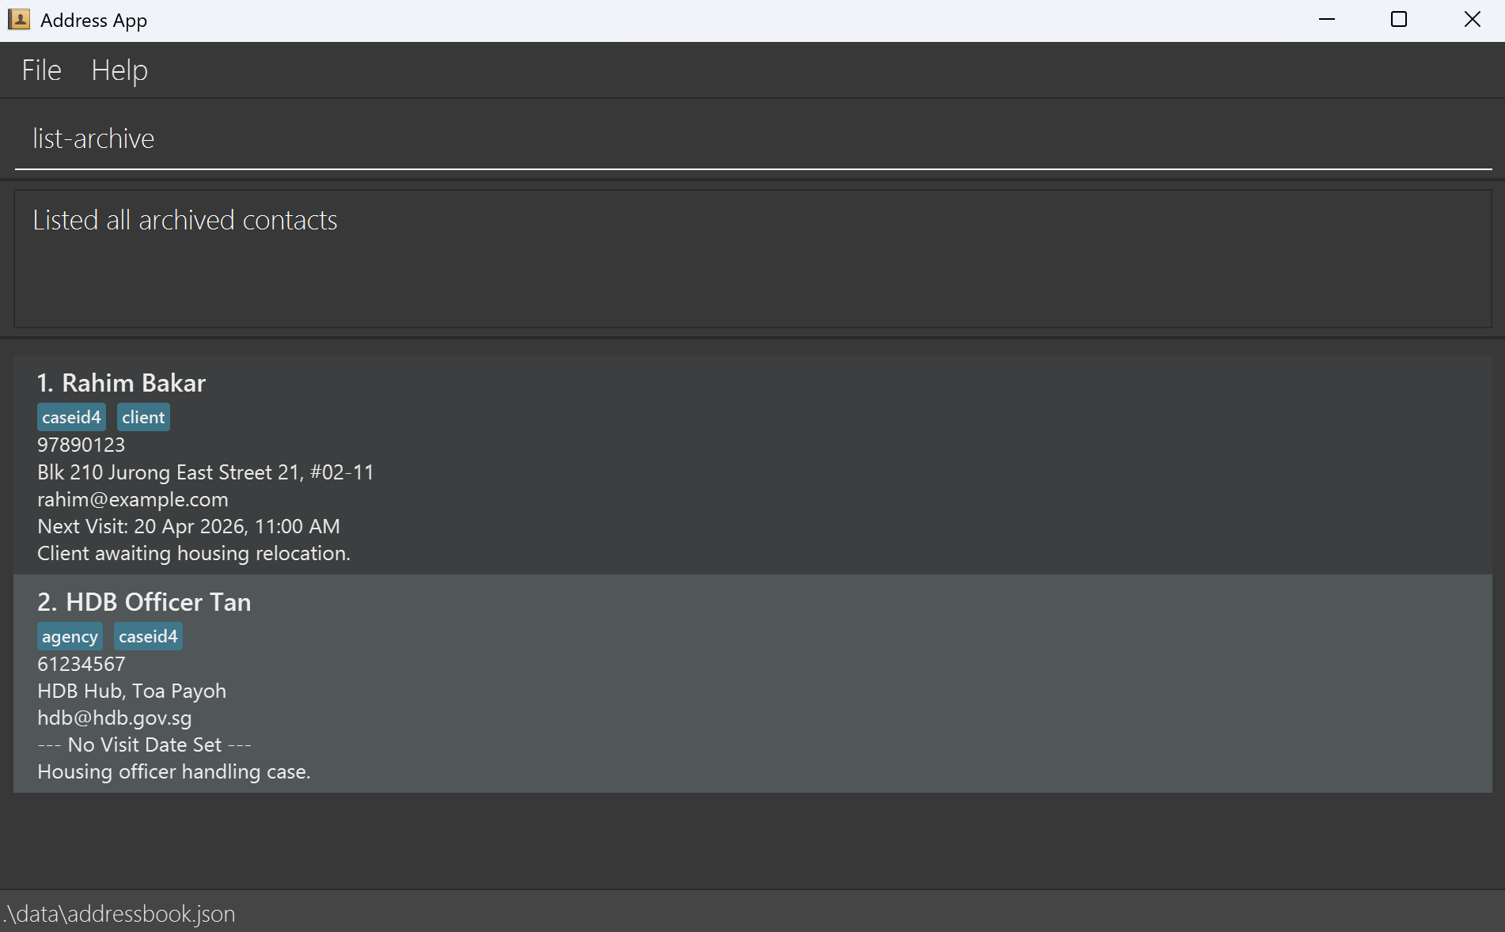Click the addressbook.json path in status bar

coord(119,915)
